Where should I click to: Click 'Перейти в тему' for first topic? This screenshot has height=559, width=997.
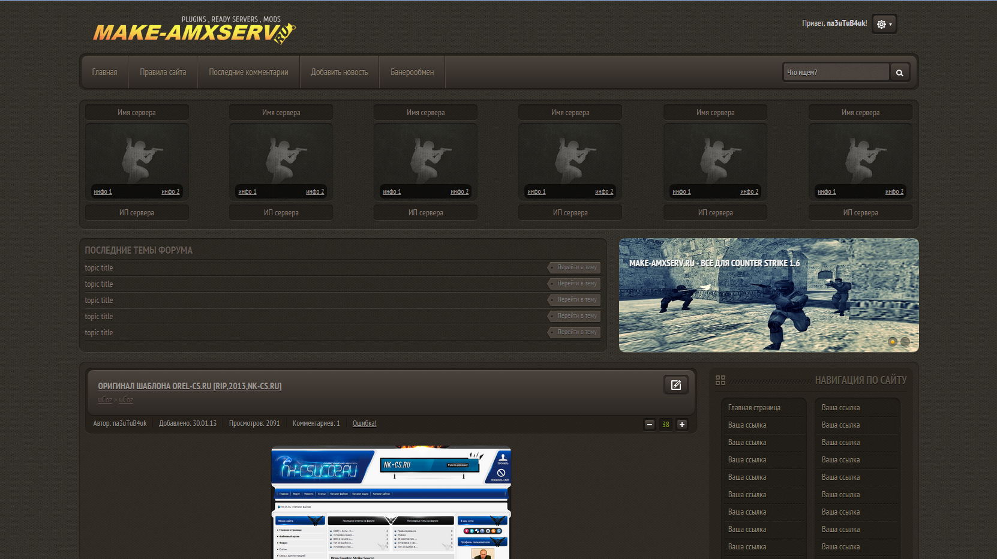[574, 268]
